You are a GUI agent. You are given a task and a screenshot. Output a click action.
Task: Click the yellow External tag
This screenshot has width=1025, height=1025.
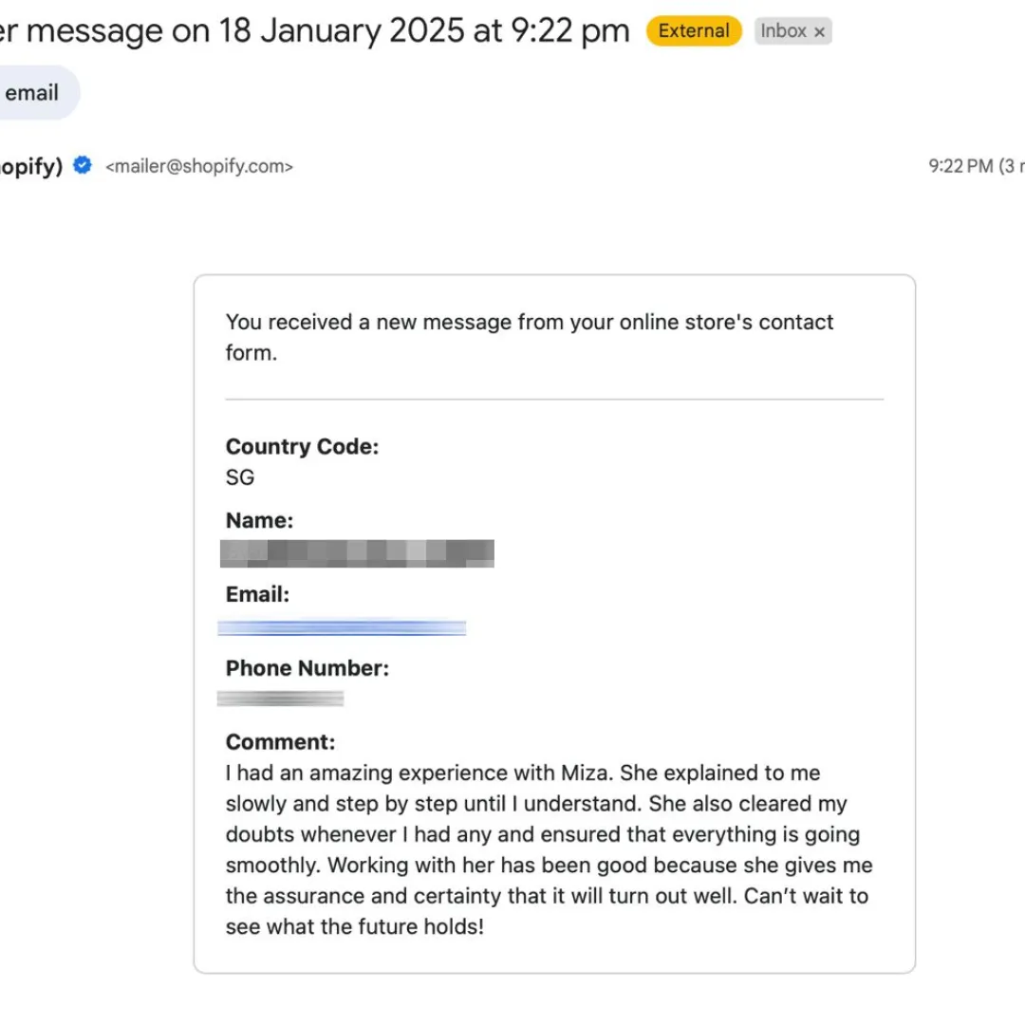693,31
